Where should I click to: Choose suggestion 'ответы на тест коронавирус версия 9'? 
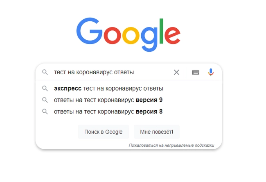pos(108,100)
